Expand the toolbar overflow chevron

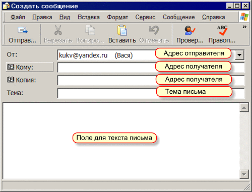tap(244, 27)
